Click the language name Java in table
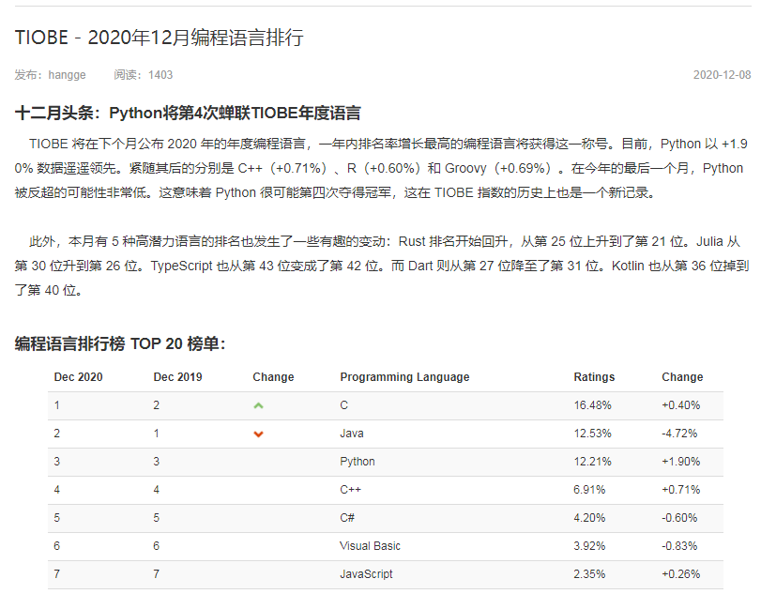 coord(351,434)
